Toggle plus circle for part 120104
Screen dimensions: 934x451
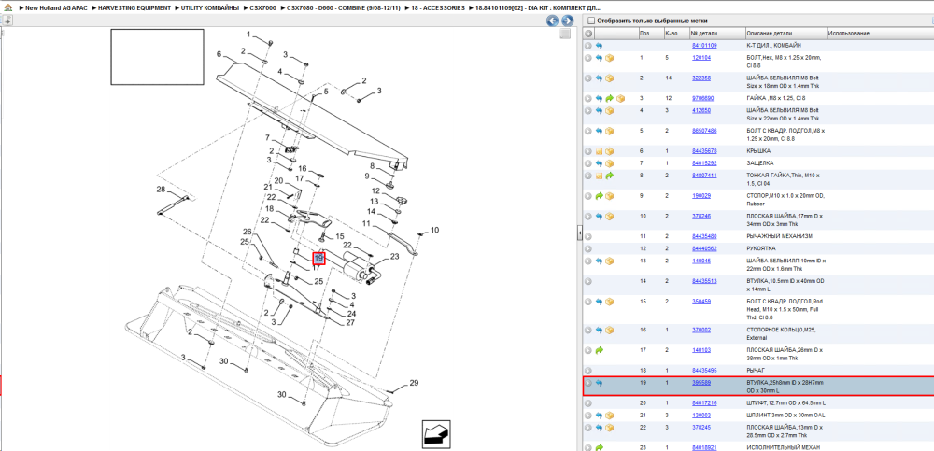point(588,59)
